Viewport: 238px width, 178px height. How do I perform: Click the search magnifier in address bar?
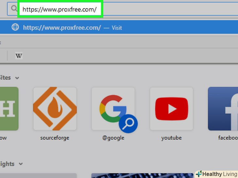click(x=14, y=8)
